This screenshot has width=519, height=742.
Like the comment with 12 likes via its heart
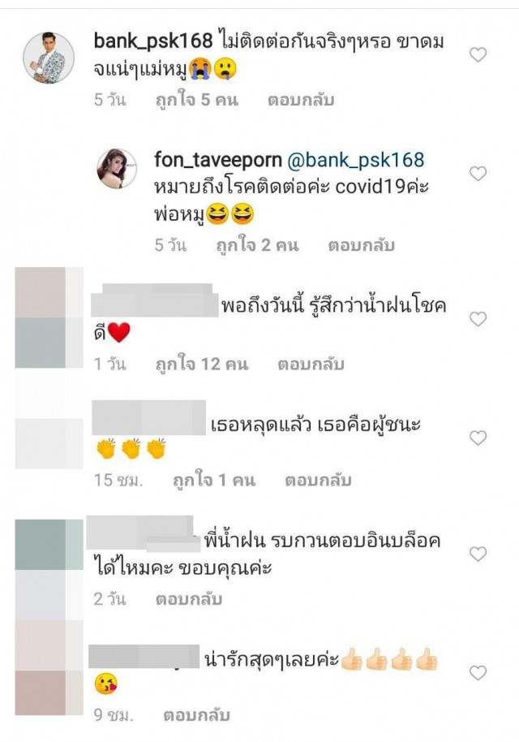point(478,319)
